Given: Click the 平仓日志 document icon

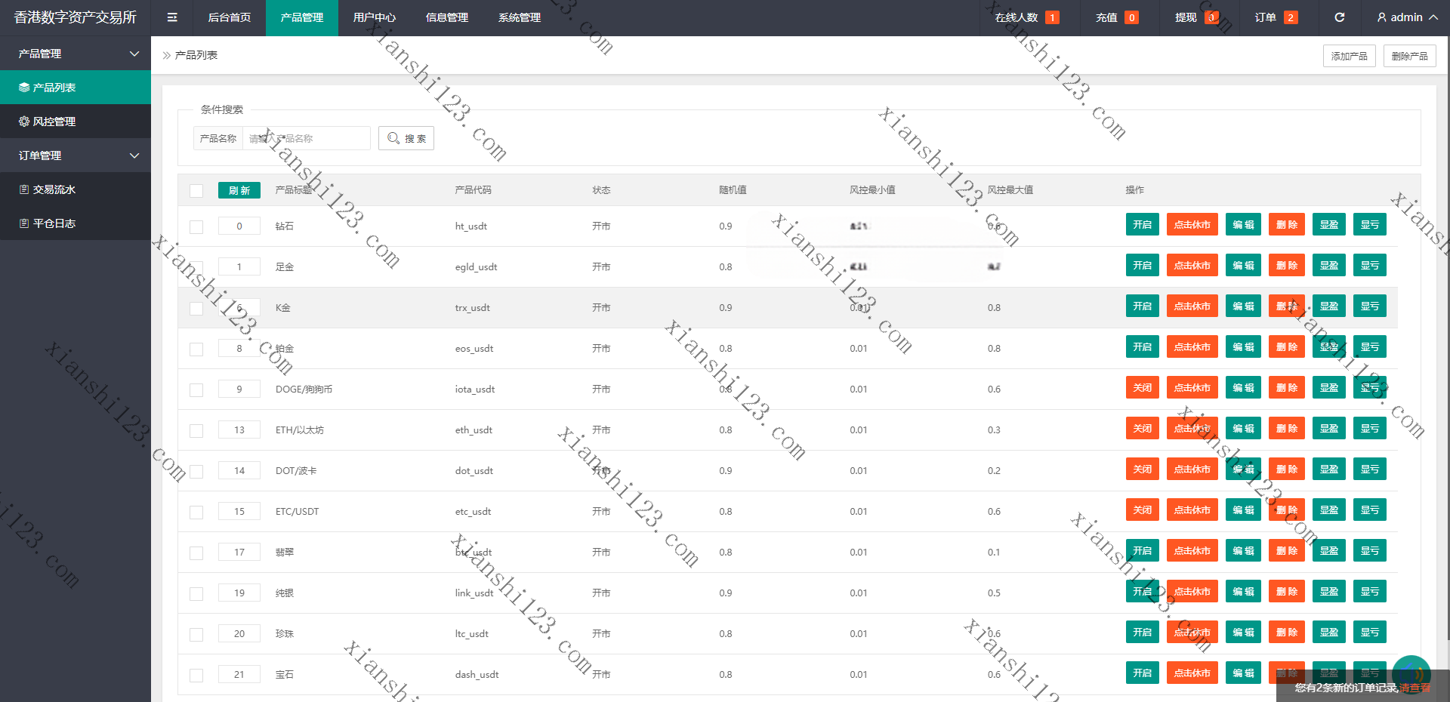Looking at the screenshot, I should (x=24, y=223).
